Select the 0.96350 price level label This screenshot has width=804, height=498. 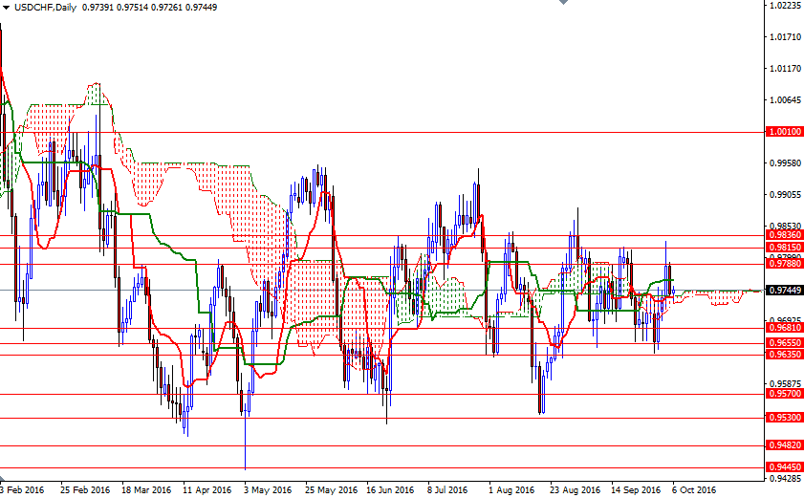[x=784, y=355]
